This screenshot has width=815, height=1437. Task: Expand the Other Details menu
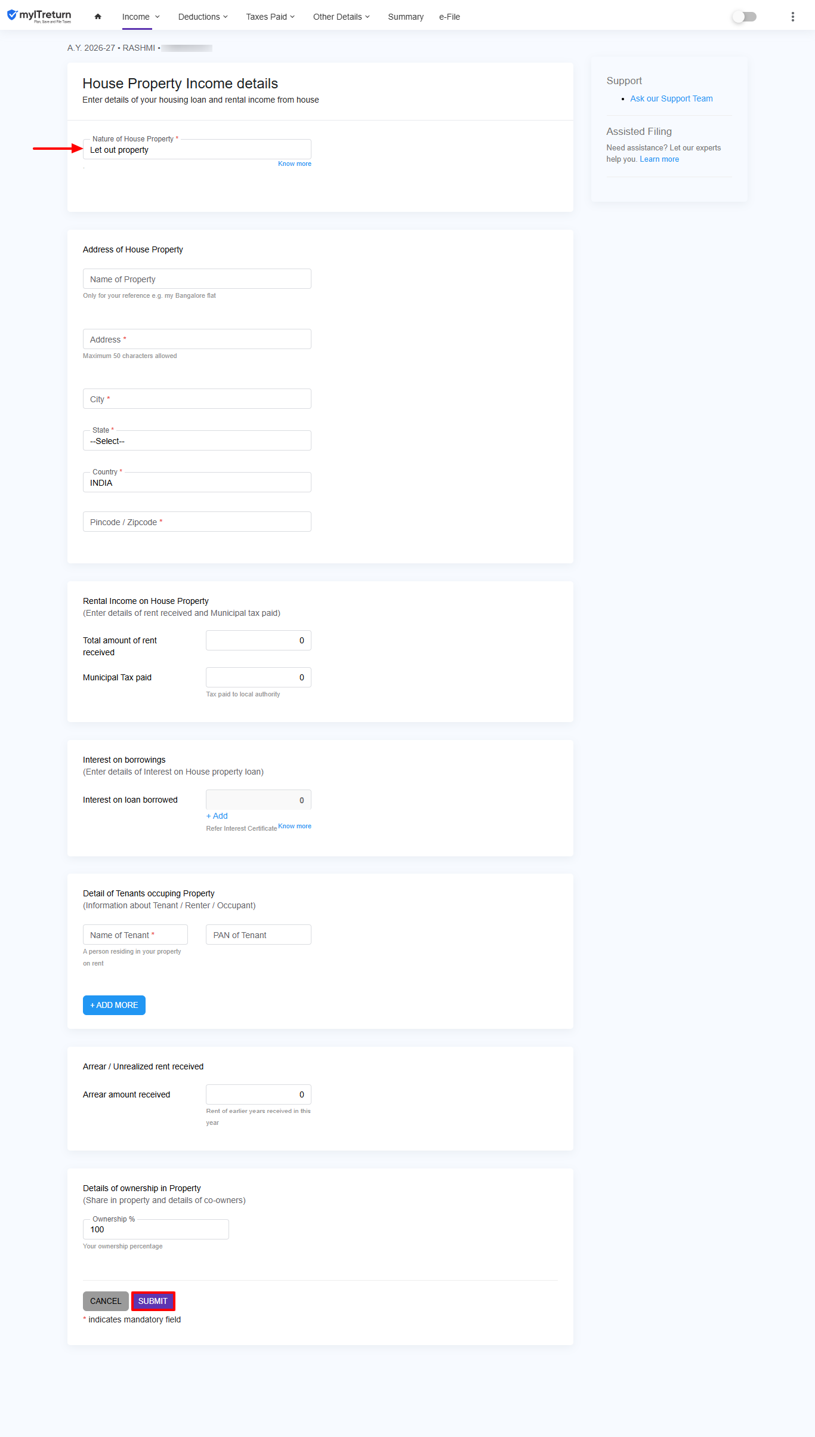pos(341,17)
